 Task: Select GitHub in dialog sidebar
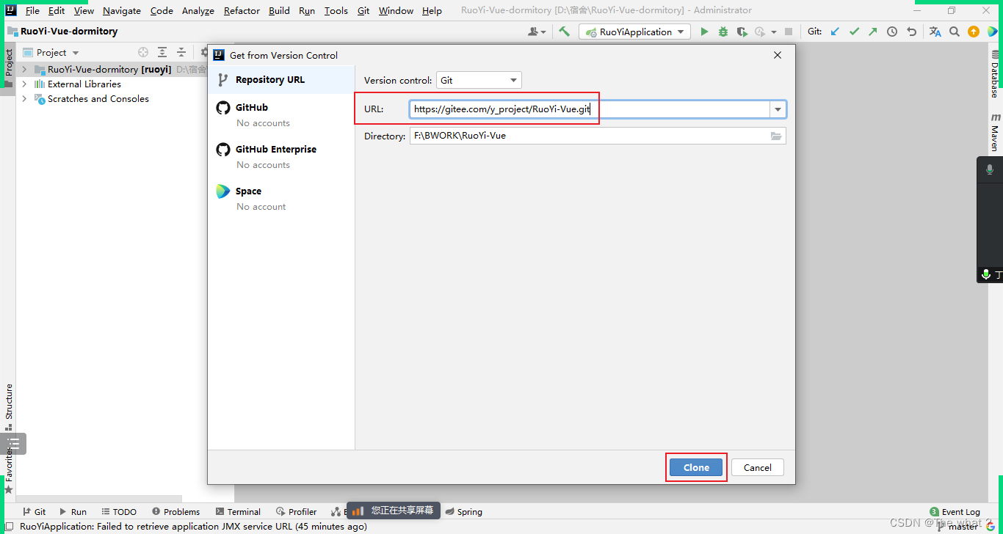click(281, 114)
